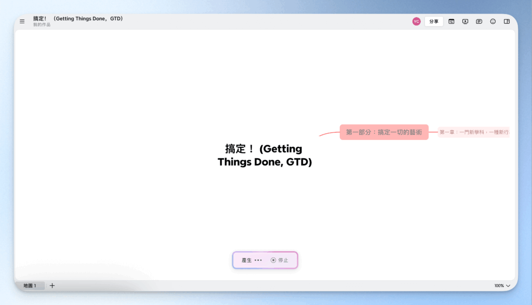Click the 分享 share button

pyautogui.click(x=434, y=21)
